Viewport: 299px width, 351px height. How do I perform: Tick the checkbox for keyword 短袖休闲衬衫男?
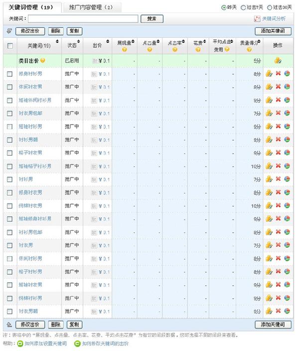[x=10, y=100]
